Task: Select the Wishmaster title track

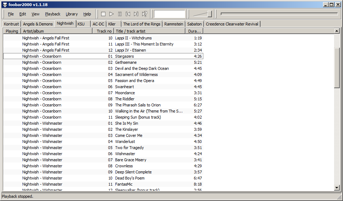Action: click(x=103, y=154)
